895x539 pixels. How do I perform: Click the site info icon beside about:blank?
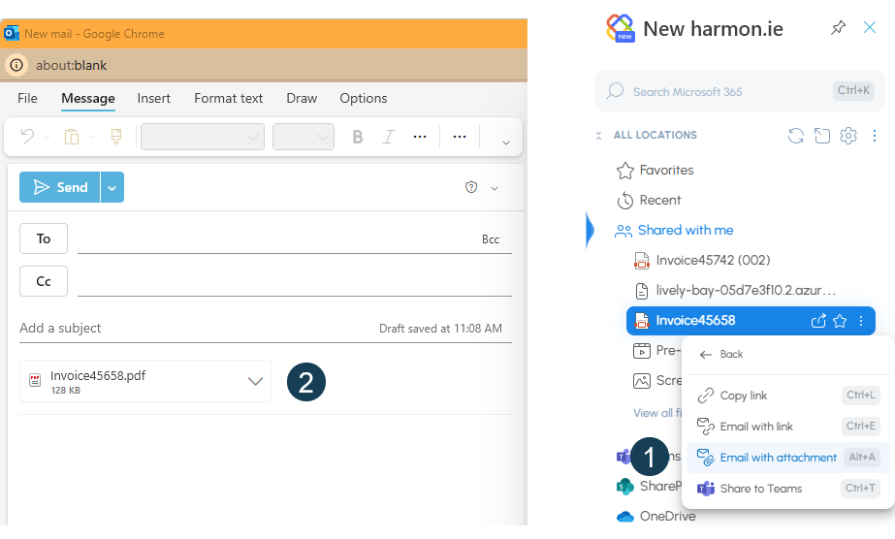16,65
